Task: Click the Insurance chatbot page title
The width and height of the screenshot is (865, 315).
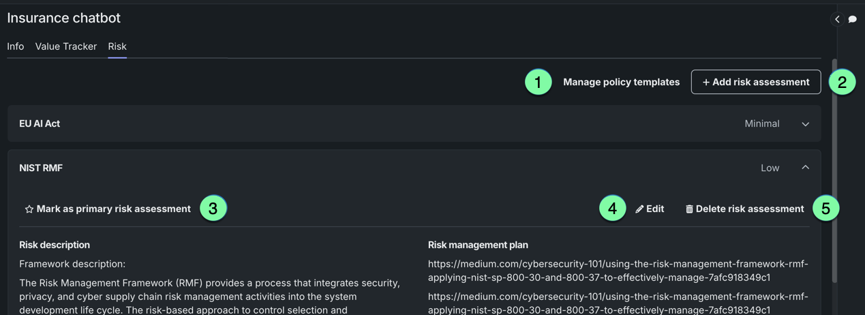Action: click(63, 18)
